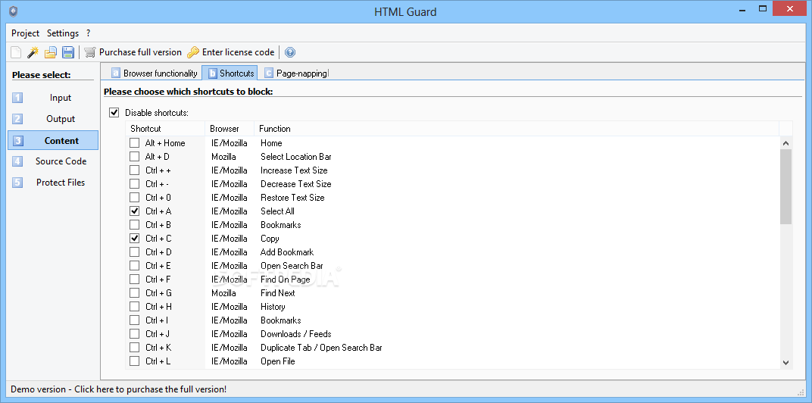Click the key icon for license code
The width and height of the screenshot is (812, 403).
[193, 52]
